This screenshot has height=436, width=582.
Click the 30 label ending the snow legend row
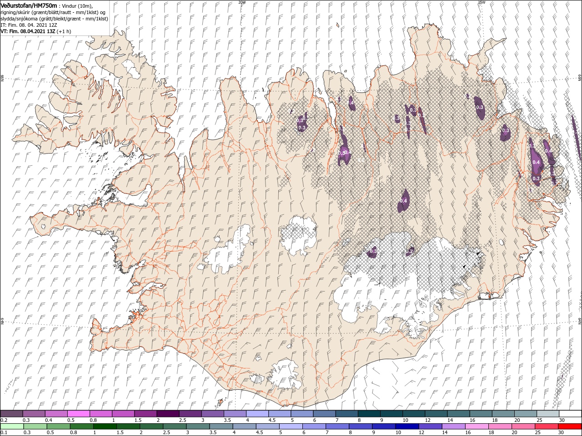tap(561, 420)
